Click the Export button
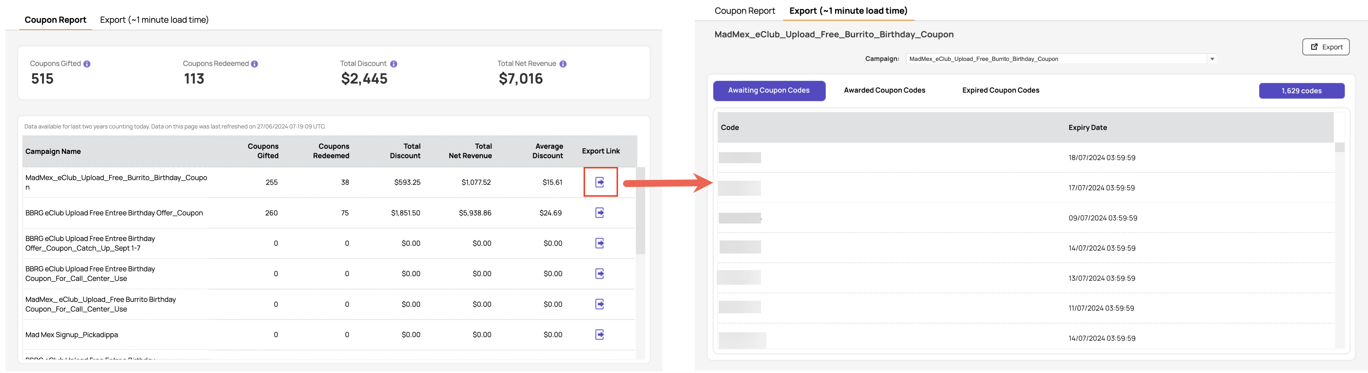Viewport: 1368px width, 373px height. 1325,47
